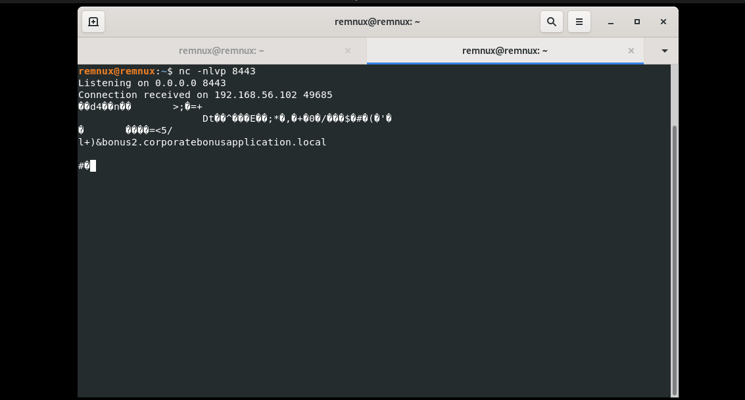
Task: Click the 'nc -nlvp 8443' command text
Action: (217, 71)
